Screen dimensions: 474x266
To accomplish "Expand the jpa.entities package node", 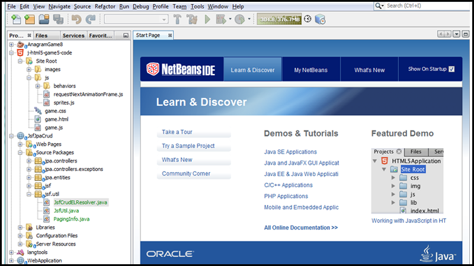I will pyautogui.click(x=29, y=178).
